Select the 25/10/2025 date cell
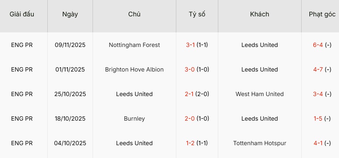Viewport: 339px width, 158px height. click(x=70, y=94)
